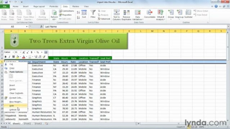230x129 pixels.
Task: Click the red font color swatch in mini toolbar
Action: click(x=23, y=57)
